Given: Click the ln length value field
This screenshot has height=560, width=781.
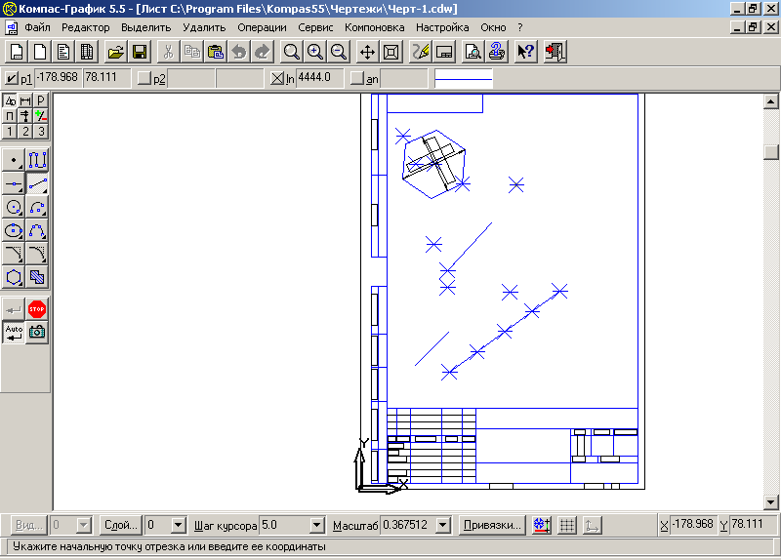Looking at the screenshot, I should (320, 78).
